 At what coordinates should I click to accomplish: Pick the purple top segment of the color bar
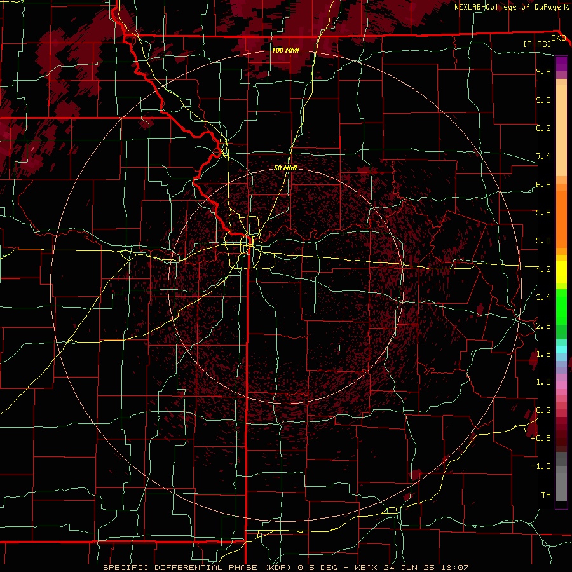click(561, 64)
